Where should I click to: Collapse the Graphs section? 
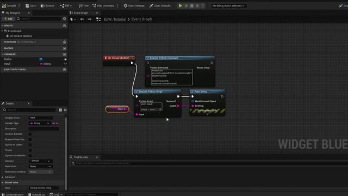[x=2, y=26]
